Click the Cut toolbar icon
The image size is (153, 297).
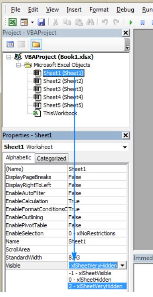point(55,22)
